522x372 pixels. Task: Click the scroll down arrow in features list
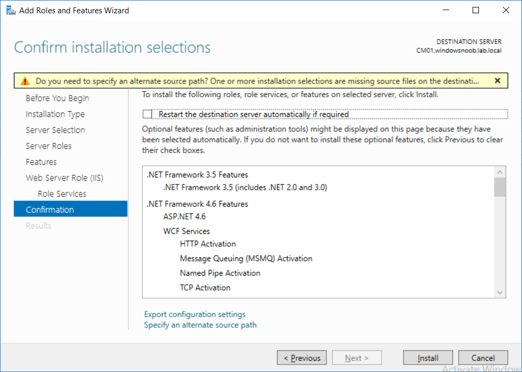[x=500, y=292]
